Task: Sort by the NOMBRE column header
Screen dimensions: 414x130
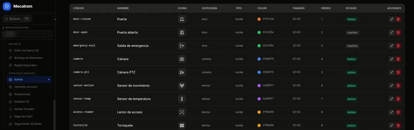Action: [x=123, y=8]
